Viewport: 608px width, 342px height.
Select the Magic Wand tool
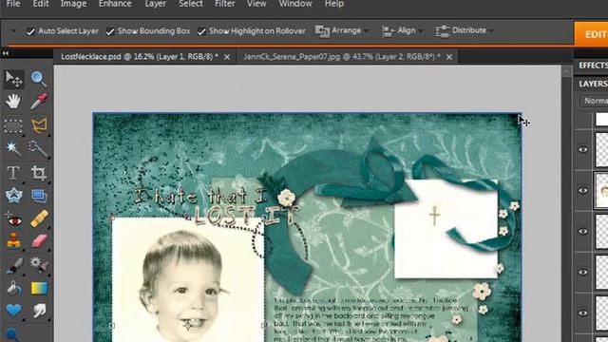13,148
